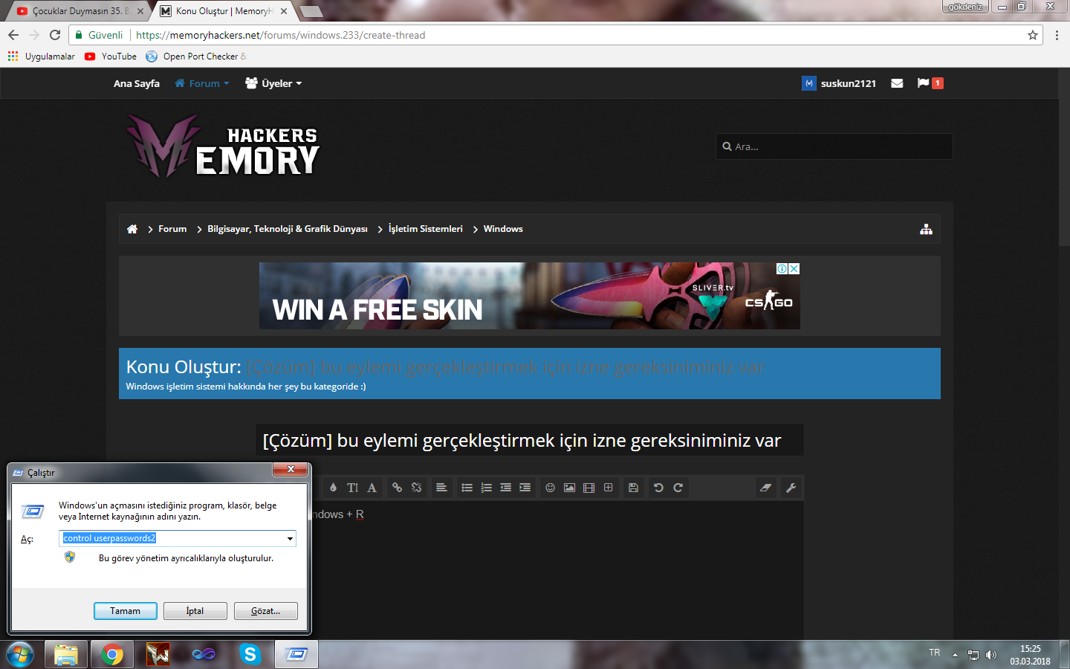Redo the editor change
1070x669 pixels.
click(678, 488)
